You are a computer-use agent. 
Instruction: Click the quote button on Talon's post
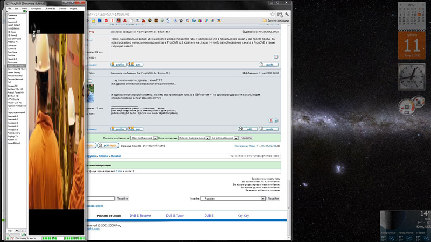269,129
